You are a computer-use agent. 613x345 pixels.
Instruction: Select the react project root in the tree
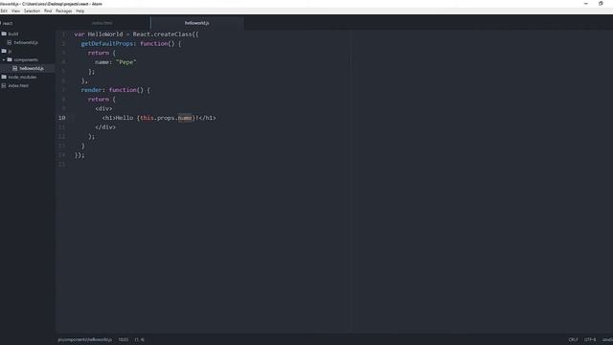(x=8, y=23)
